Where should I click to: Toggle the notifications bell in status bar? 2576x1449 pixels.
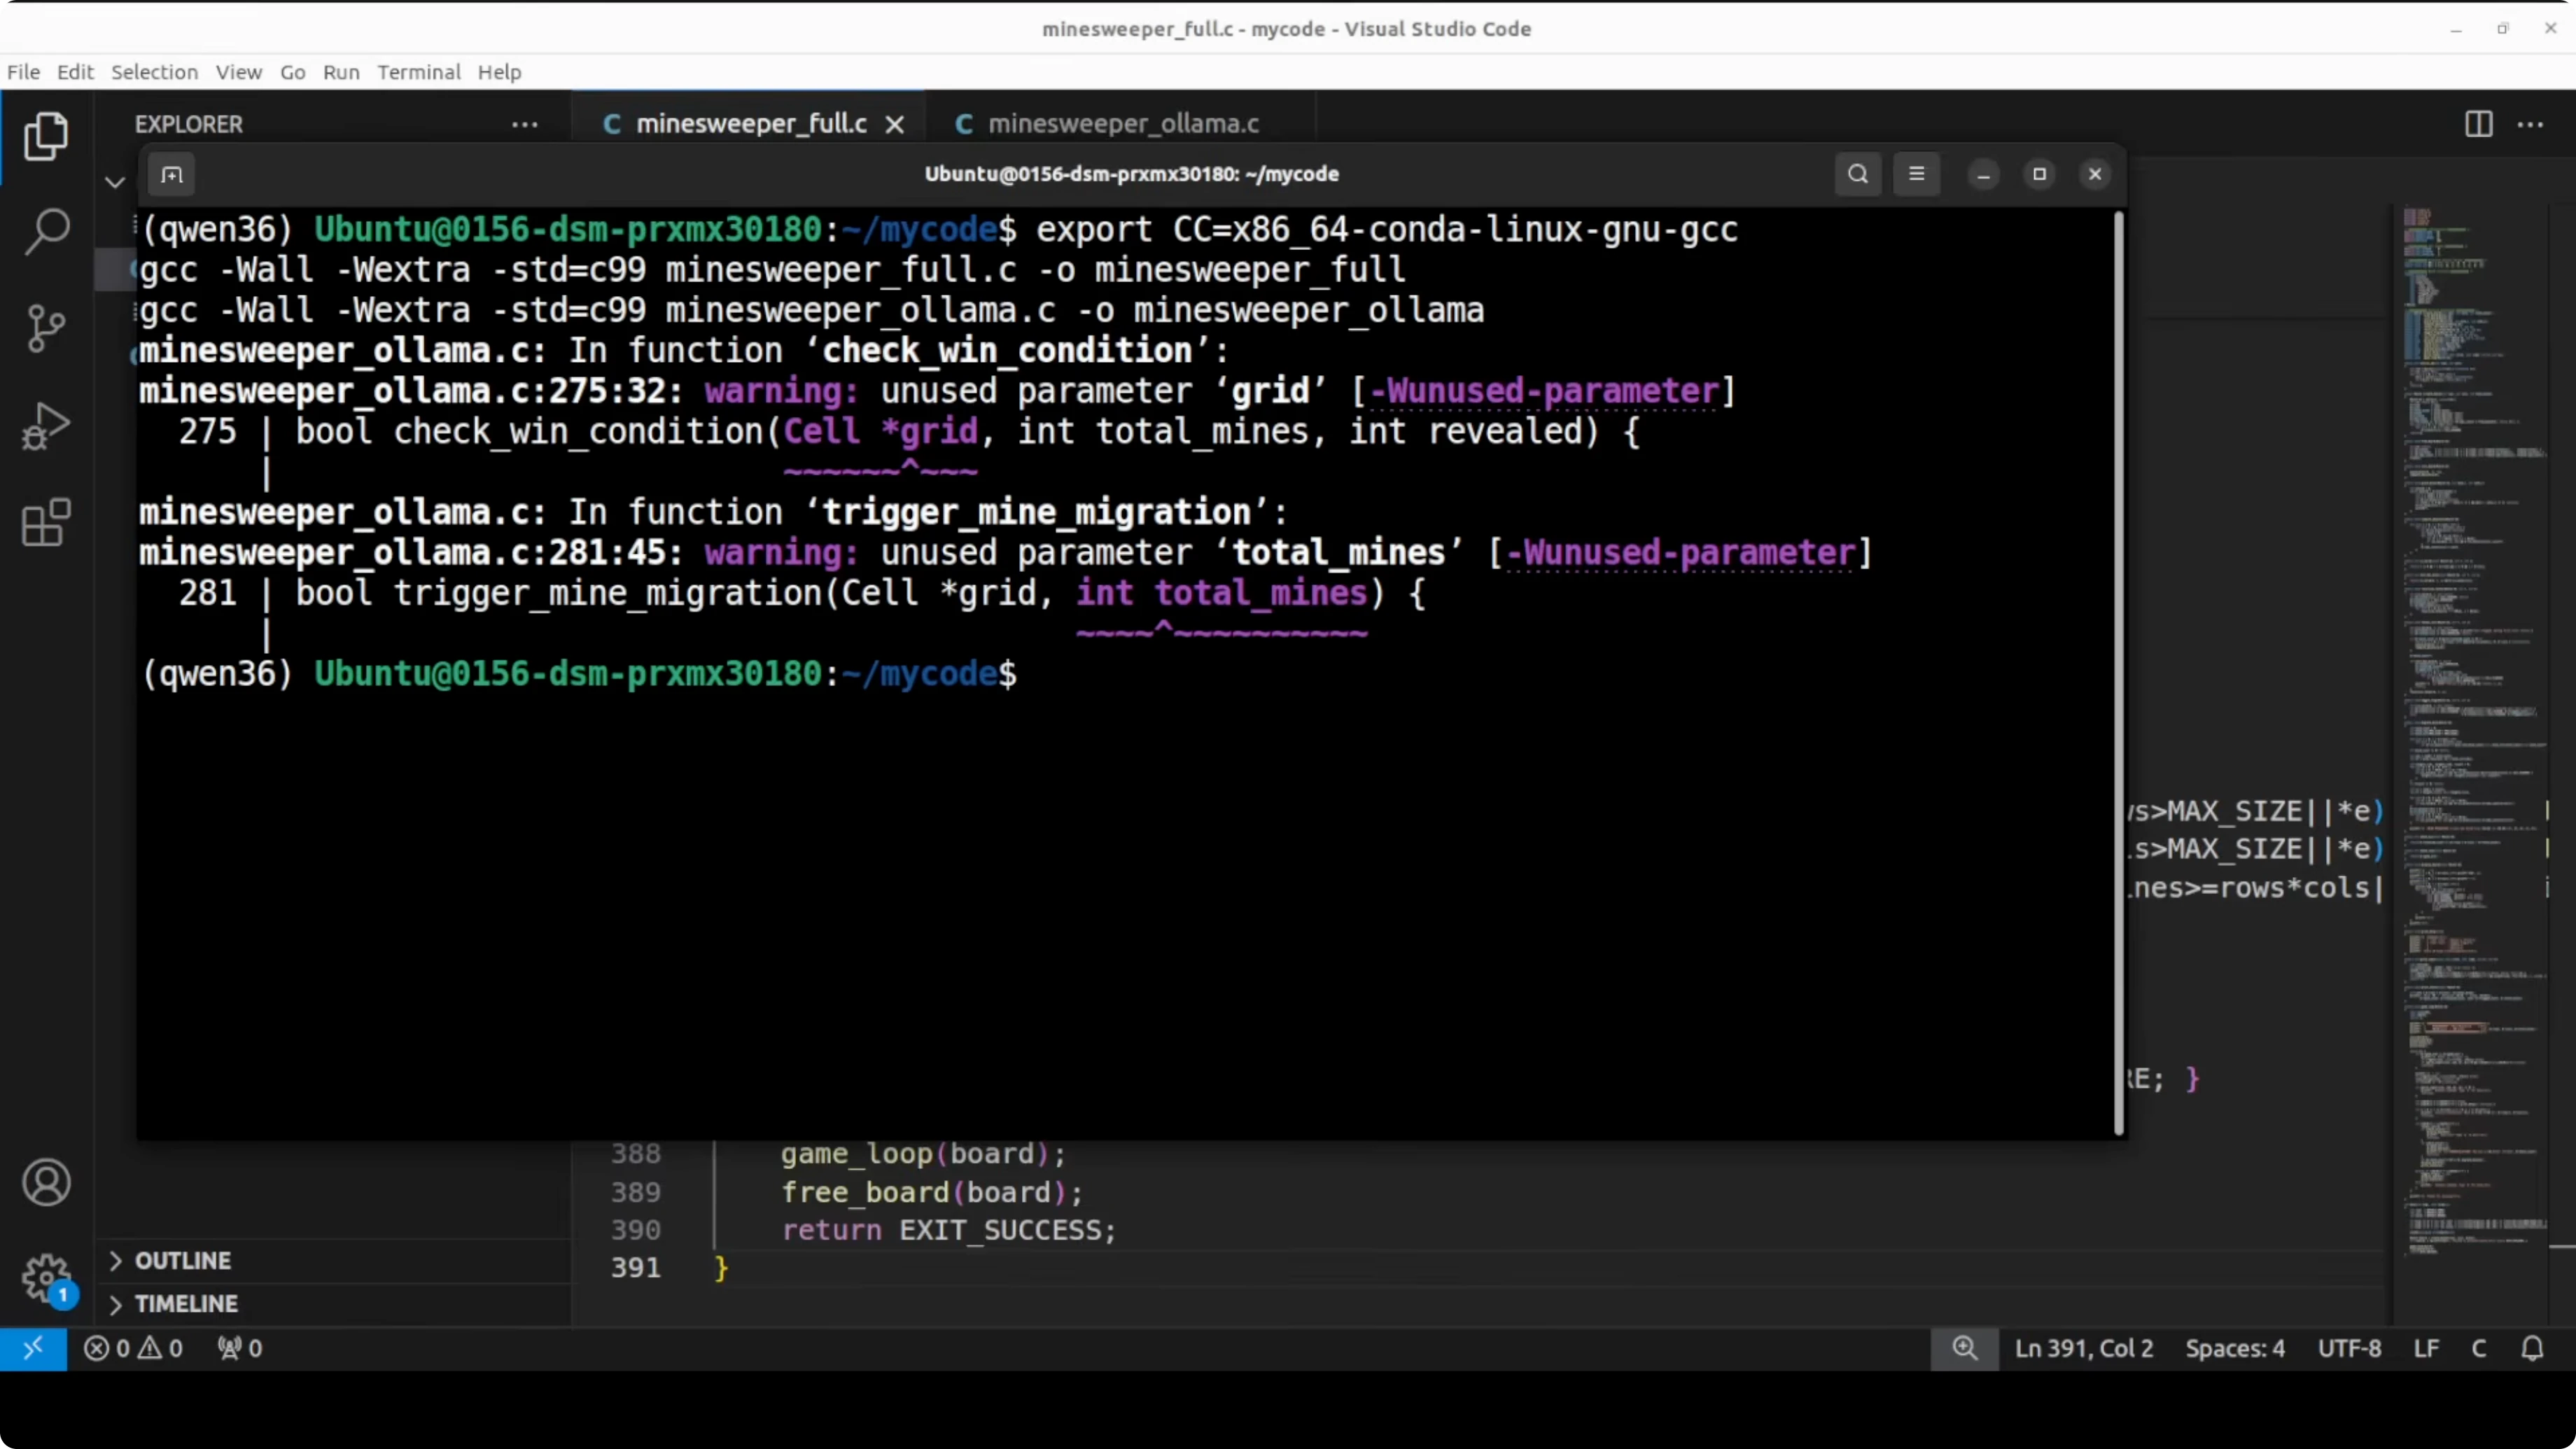coord(2531,1348)
